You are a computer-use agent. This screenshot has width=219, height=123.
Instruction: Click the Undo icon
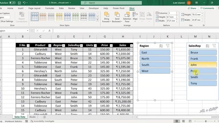click(x=24, y=3)
